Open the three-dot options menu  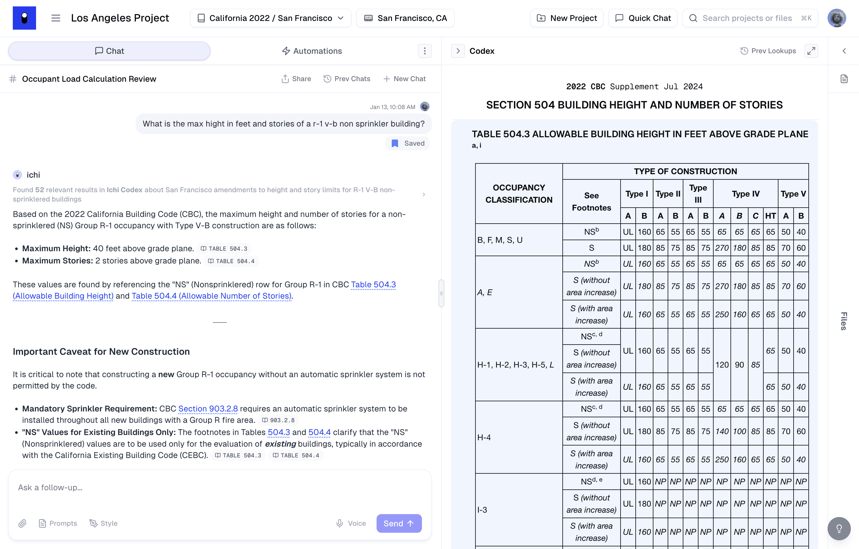coord(425,51)
